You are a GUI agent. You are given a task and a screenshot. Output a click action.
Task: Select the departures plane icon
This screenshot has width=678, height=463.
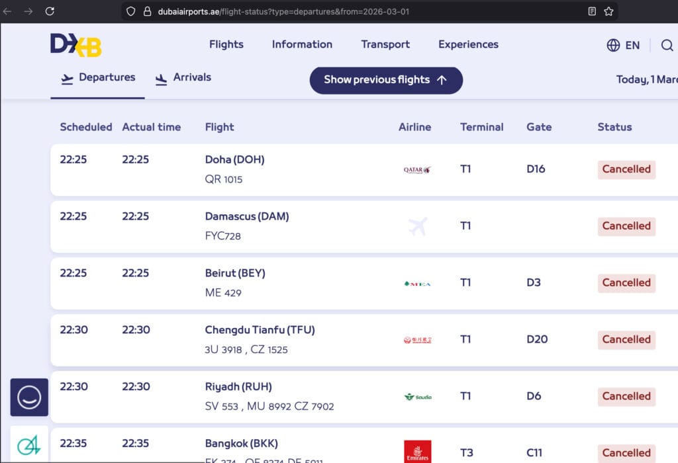pos(67,78)
